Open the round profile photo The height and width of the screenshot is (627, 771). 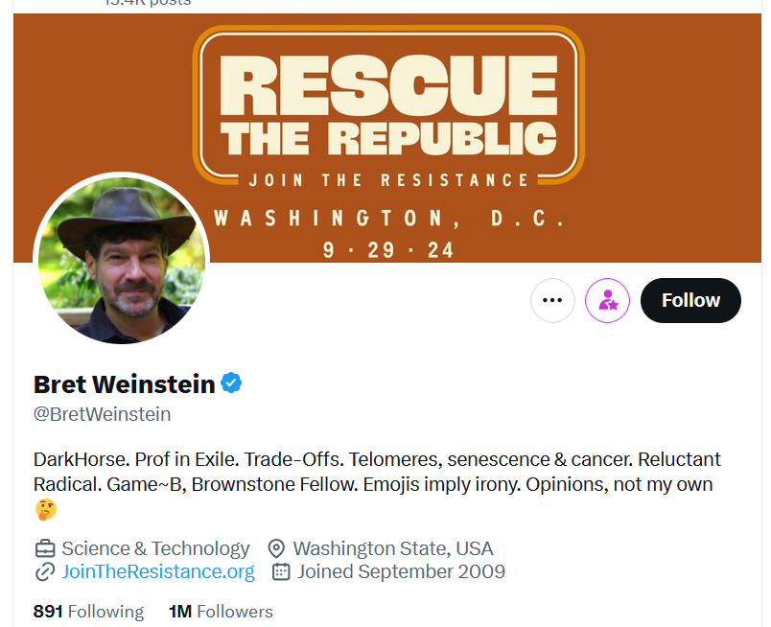coord(121,259)
